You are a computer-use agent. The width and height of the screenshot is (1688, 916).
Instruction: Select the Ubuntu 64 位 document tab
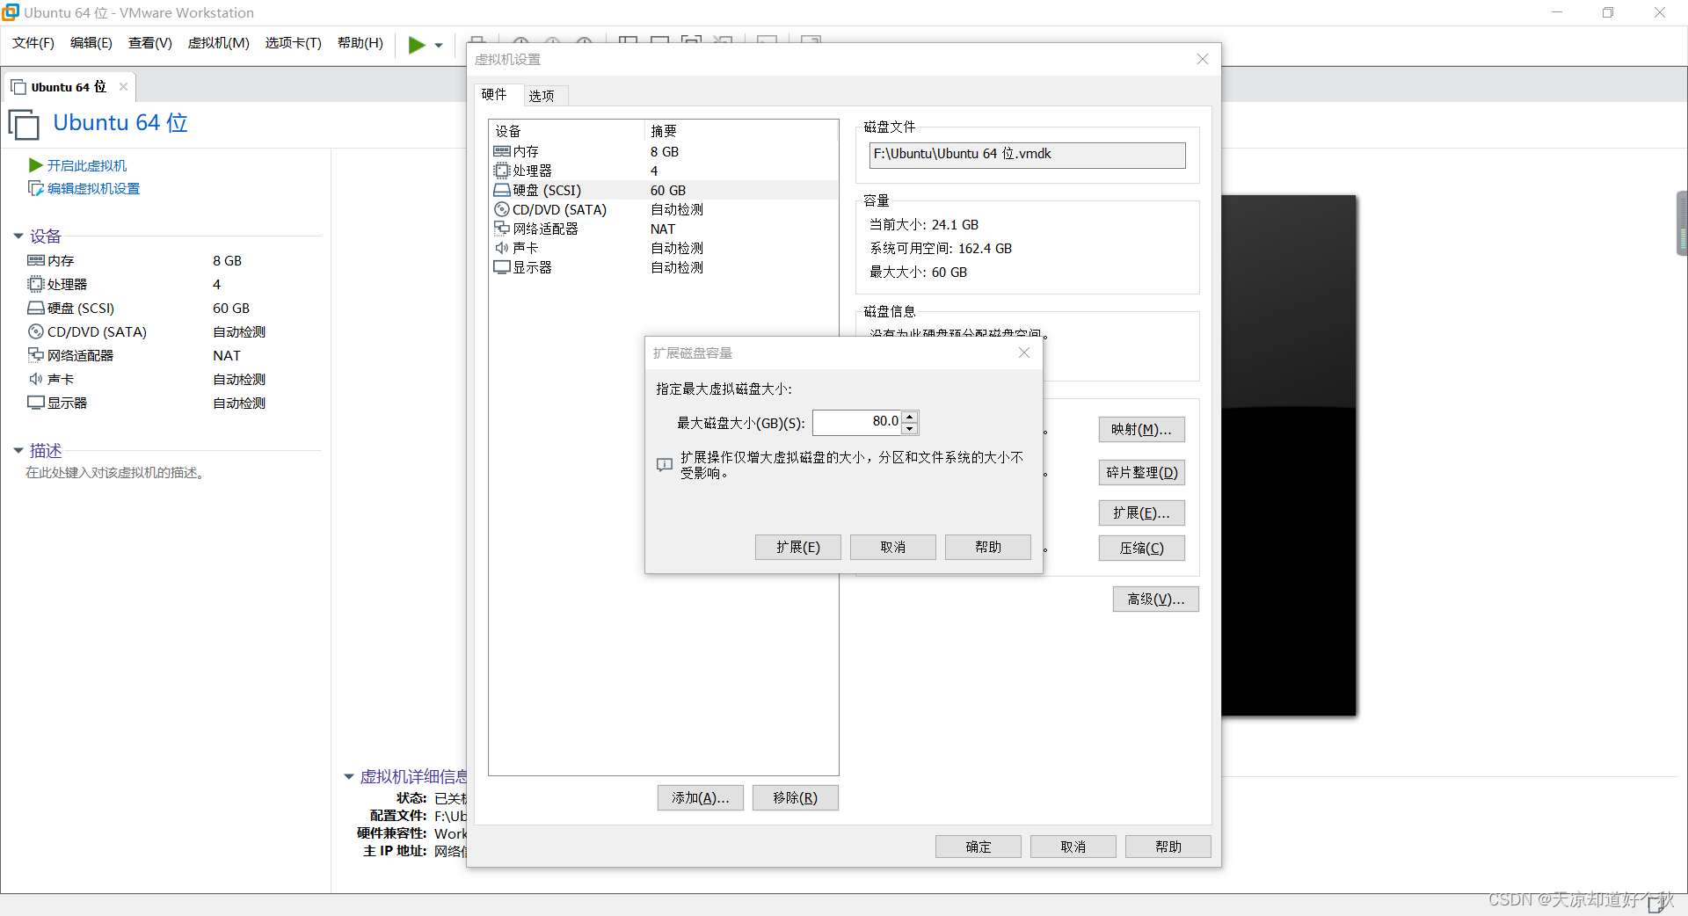click(69, 87)
